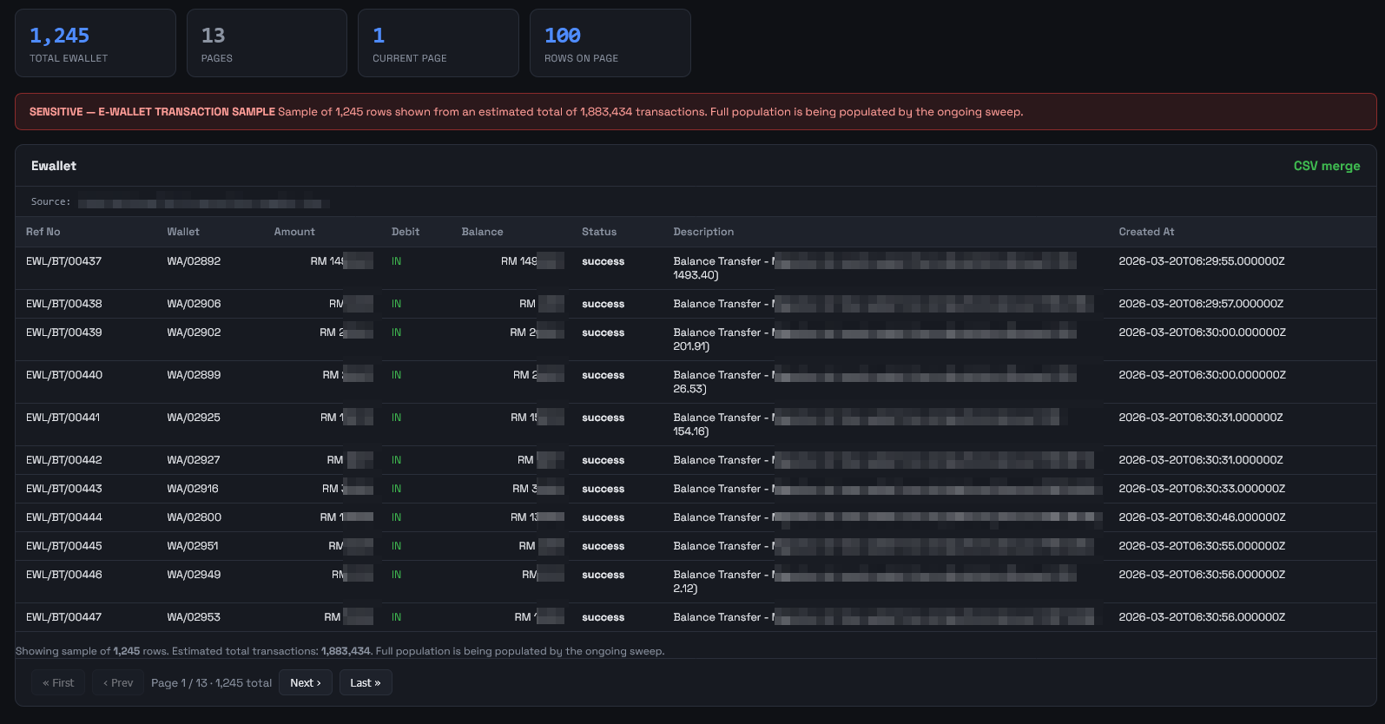This screenshot has width=1385, height=724.
Task: Click wallet WA/02902
Action: click(x=194, y=332)
